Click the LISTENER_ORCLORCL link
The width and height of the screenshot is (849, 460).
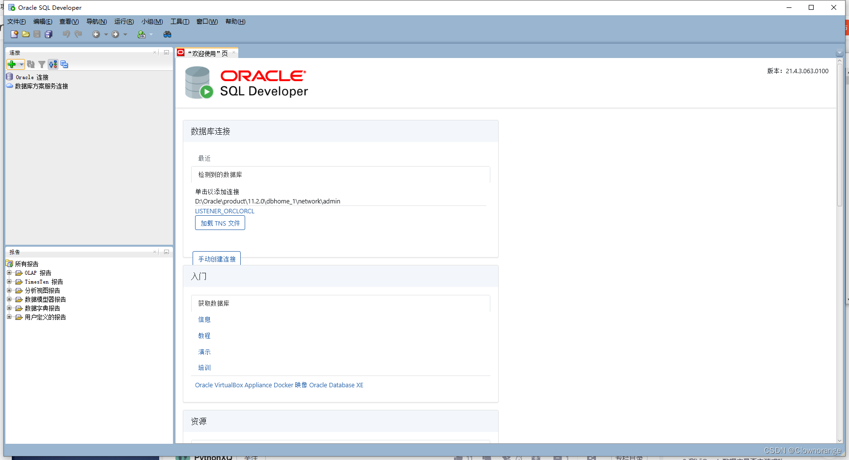coord(225,211)
